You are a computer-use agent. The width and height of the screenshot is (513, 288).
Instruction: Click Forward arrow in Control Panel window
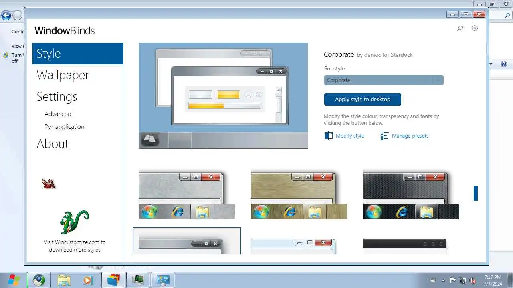point(17,16)
